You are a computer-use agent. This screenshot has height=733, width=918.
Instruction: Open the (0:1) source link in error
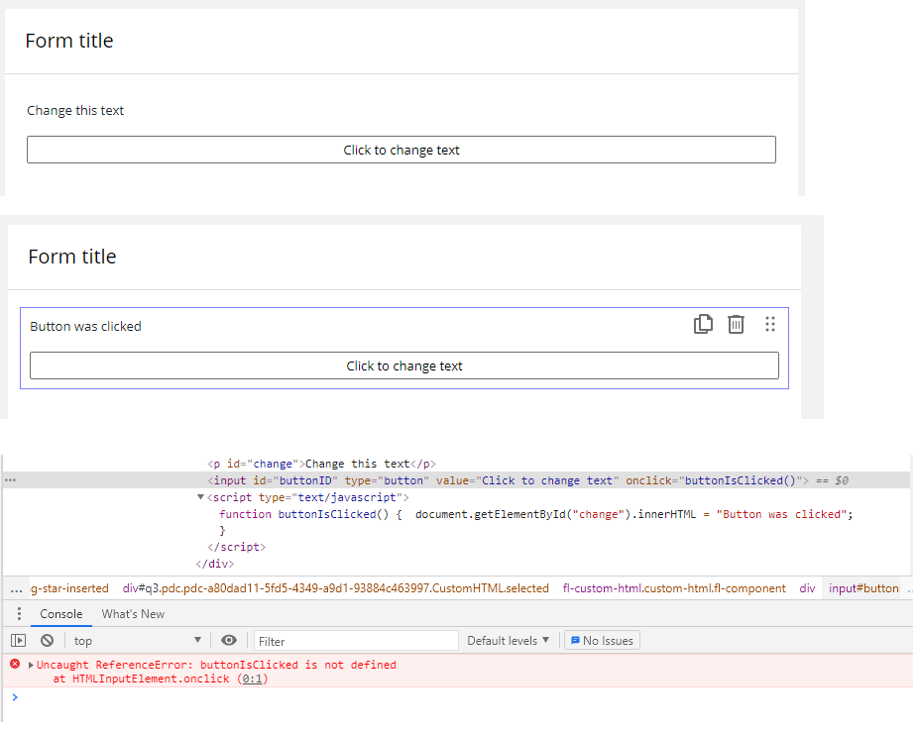point(253,679)
